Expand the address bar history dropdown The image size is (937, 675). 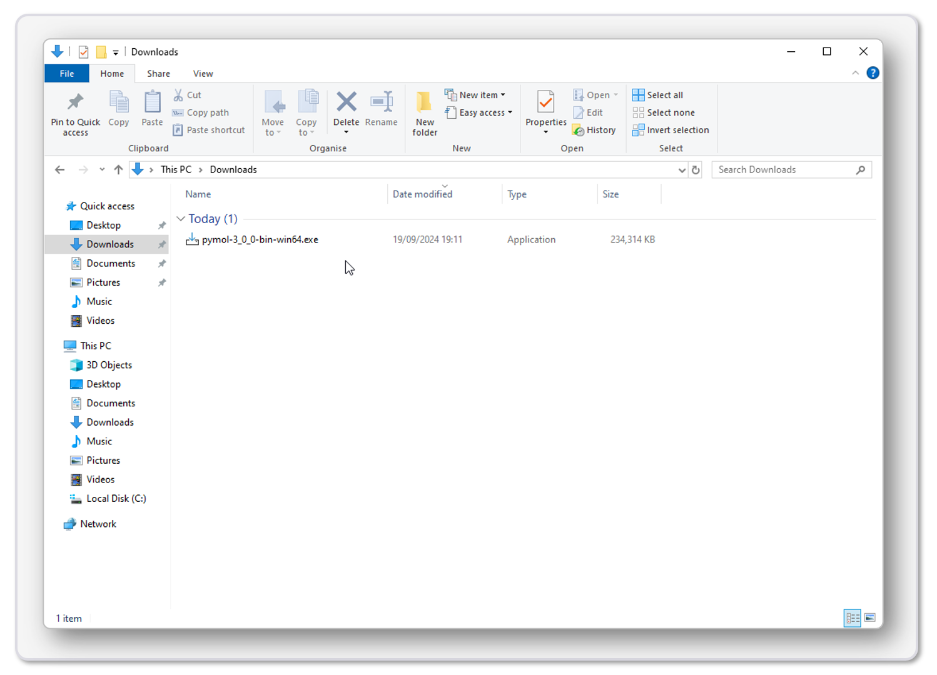pyautogui.click(x=682, y=170)
